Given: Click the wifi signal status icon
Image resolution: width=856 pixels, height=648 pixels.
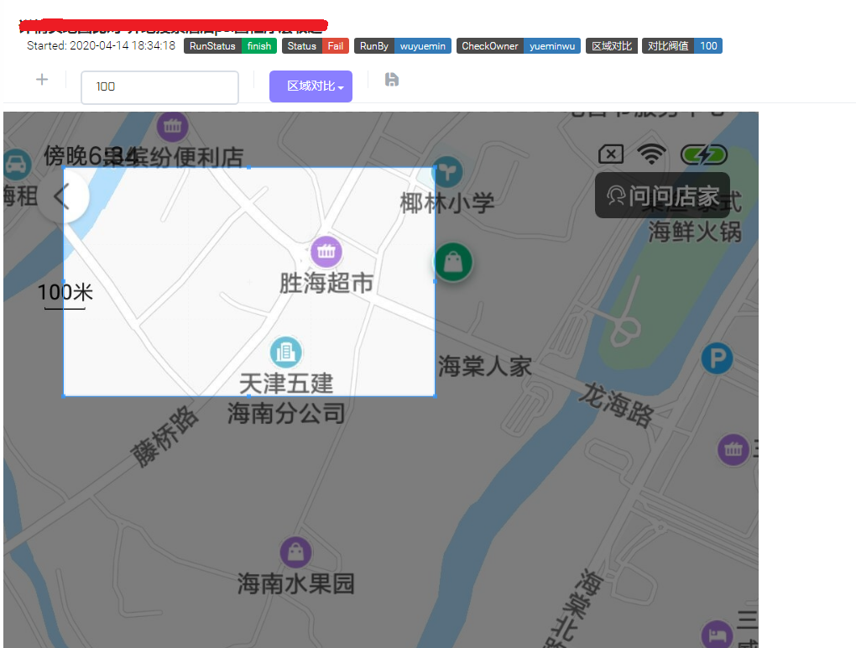Looking at the screenshot, I should [651, 154].
